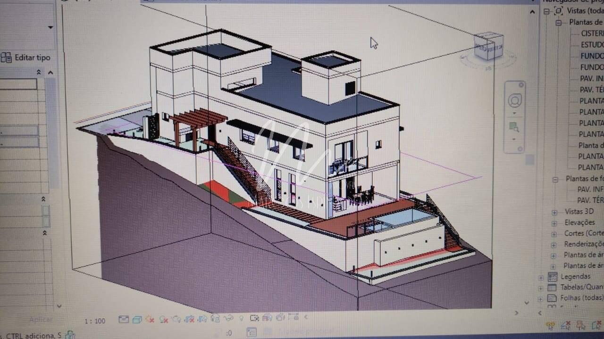Open PAV. INF under Plantas de forro

(x=590, y=190)
